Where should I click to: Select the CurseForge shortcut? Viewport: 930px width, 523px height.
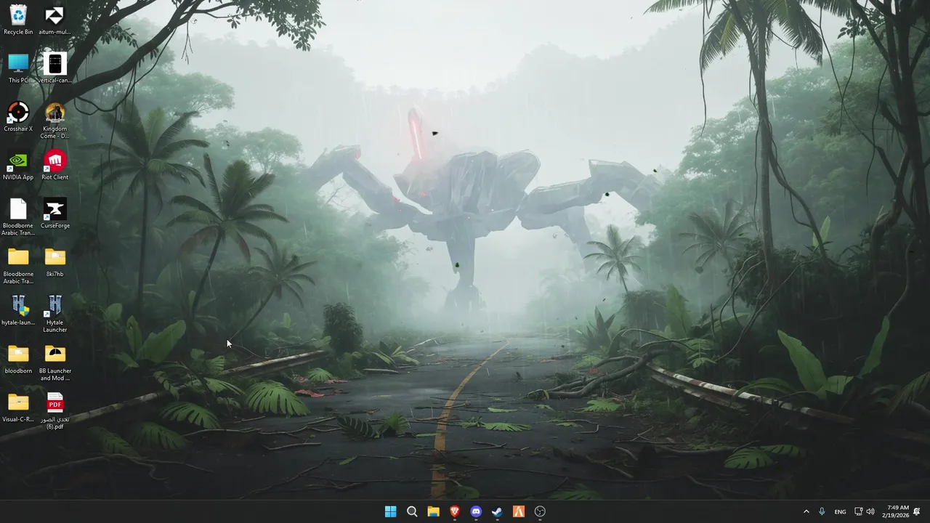coord(54,214)
